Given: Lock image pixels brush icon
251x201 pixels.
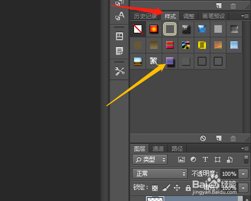Looking at the screenshot, I should click(166, 187).
